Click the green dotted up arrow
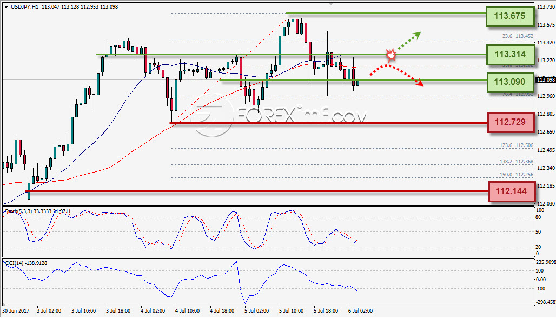 (408, 41)
